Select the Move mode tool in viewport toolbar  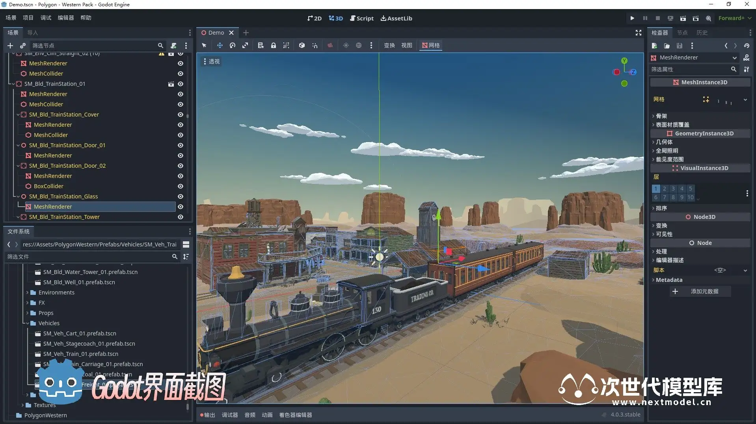click(220, 45)
